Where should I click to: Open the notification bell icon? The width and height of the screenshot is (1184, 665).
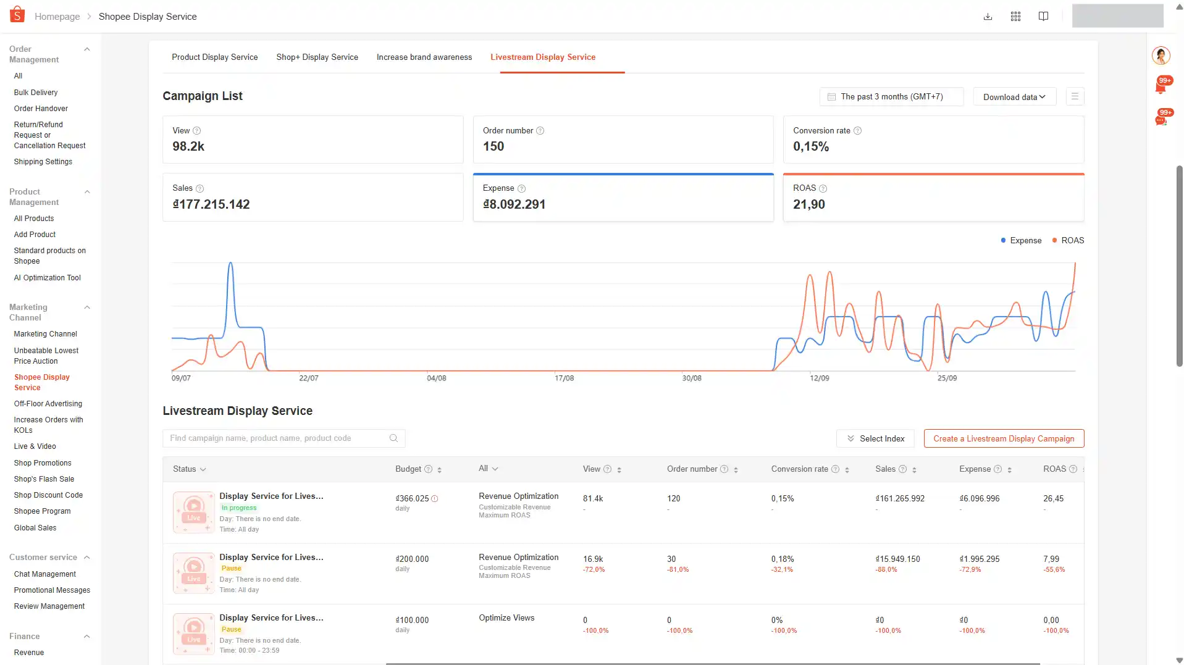(x=1161, y=88)
